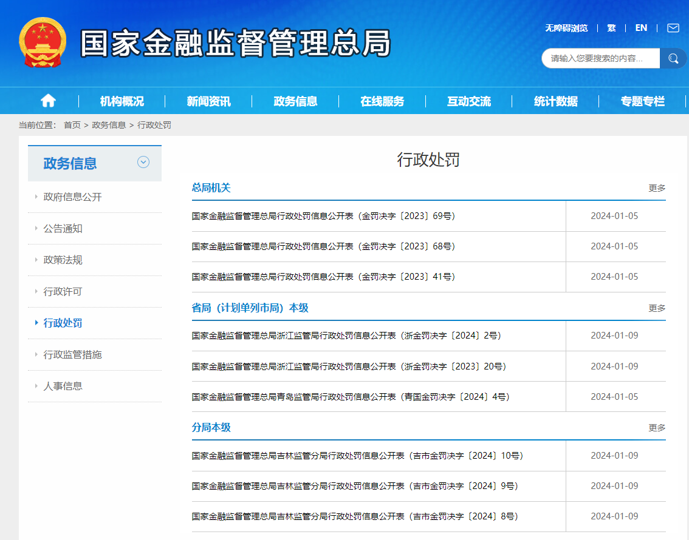
Task: Open the 在线服务 menu
Action: pos(382,101)
